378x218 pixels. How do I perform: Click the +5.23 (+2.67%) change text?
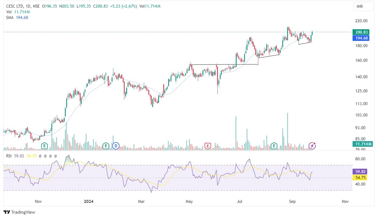coord(124,7)
